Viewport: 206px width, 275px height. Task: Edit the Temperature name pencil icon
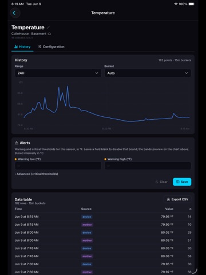click(x=48, y=27)
